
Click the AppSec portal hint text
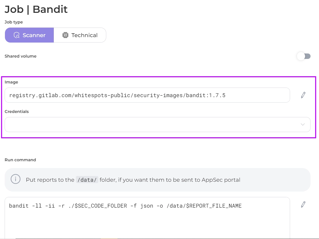[169, 180]
